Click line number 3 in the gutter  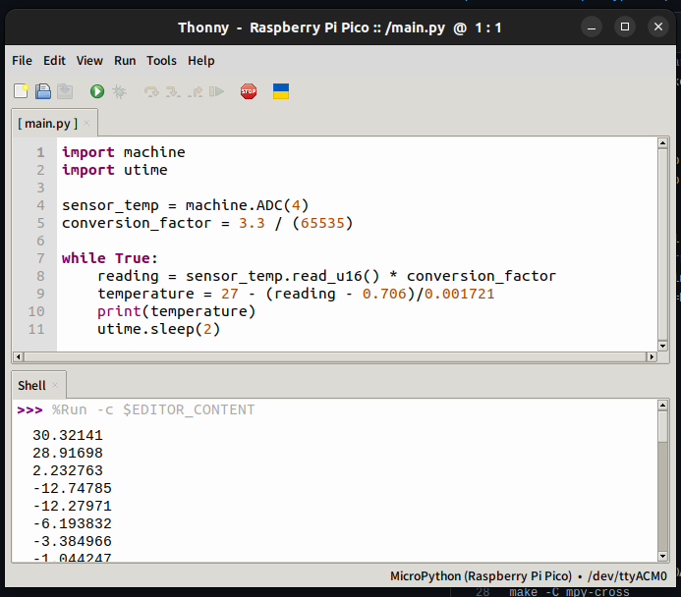tap(40, 188)
